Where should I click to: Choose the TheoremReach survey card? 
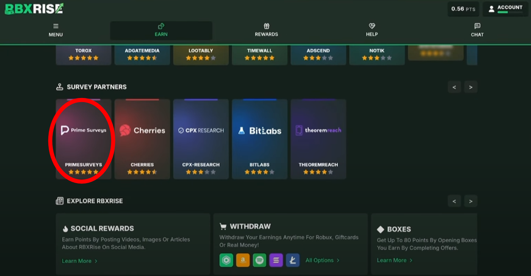318,139
